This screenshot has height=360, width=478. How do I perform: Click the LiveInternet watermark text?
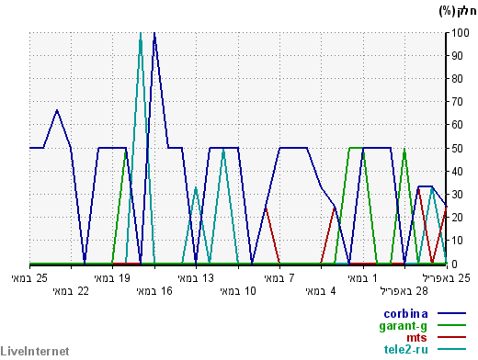[x=35, y=351]
